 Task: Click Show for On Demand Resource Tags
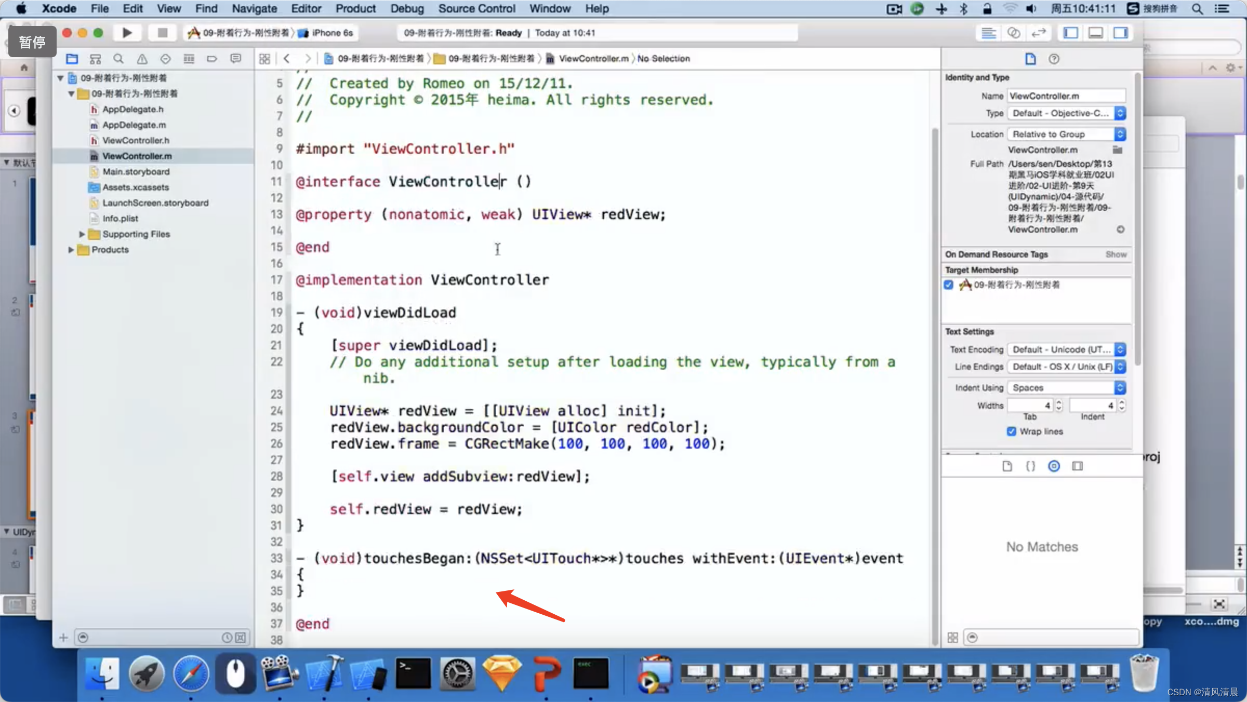click(1116, 254)
